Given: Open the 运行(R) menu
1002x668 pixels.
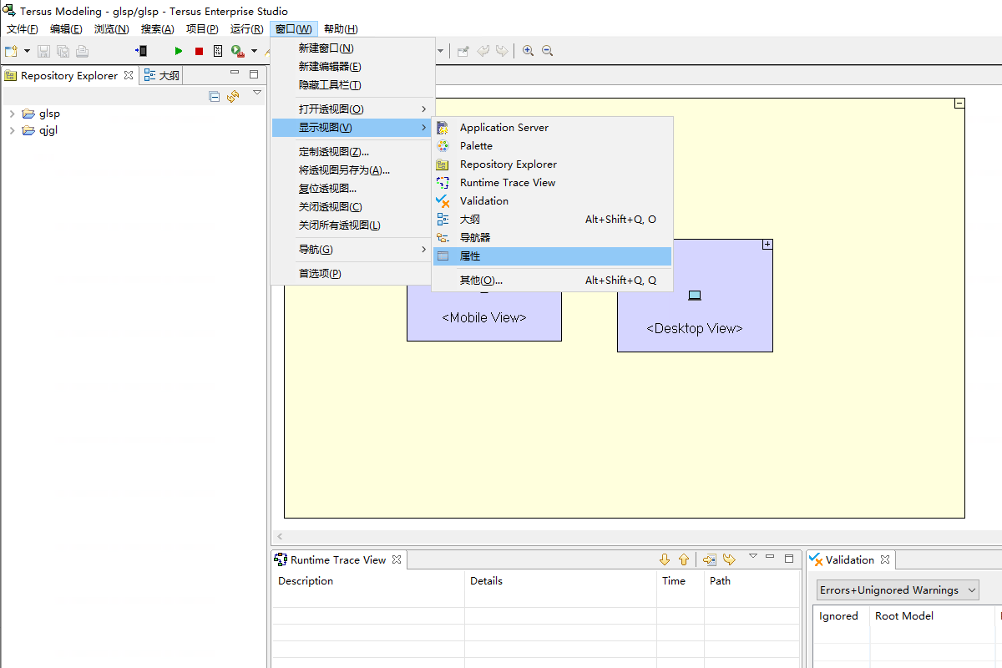Looking at the screenshot, I should (247, 29).
